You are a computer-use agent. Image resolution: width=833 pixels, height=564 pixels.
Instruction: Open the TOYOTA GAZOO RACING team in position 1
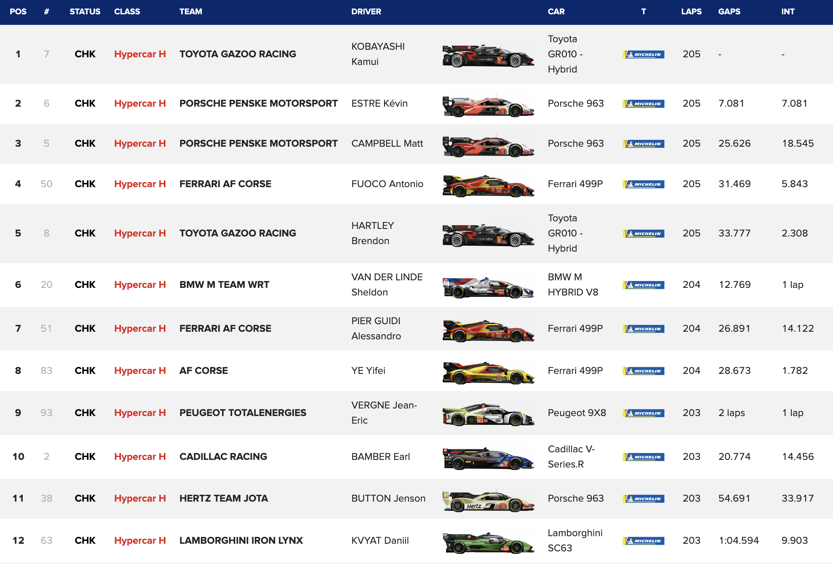coord(238,54)
